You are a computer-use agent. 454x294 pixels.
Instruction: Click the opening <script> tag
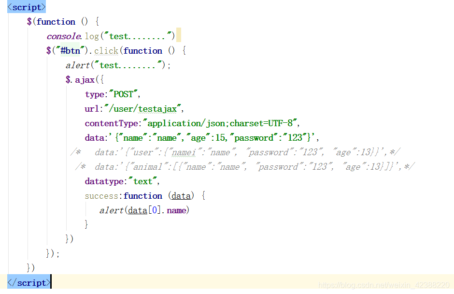coord(27,7)
